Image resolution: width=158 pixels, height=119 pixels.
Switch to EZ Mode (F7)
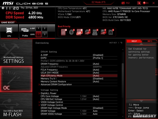tap(99, 2)
